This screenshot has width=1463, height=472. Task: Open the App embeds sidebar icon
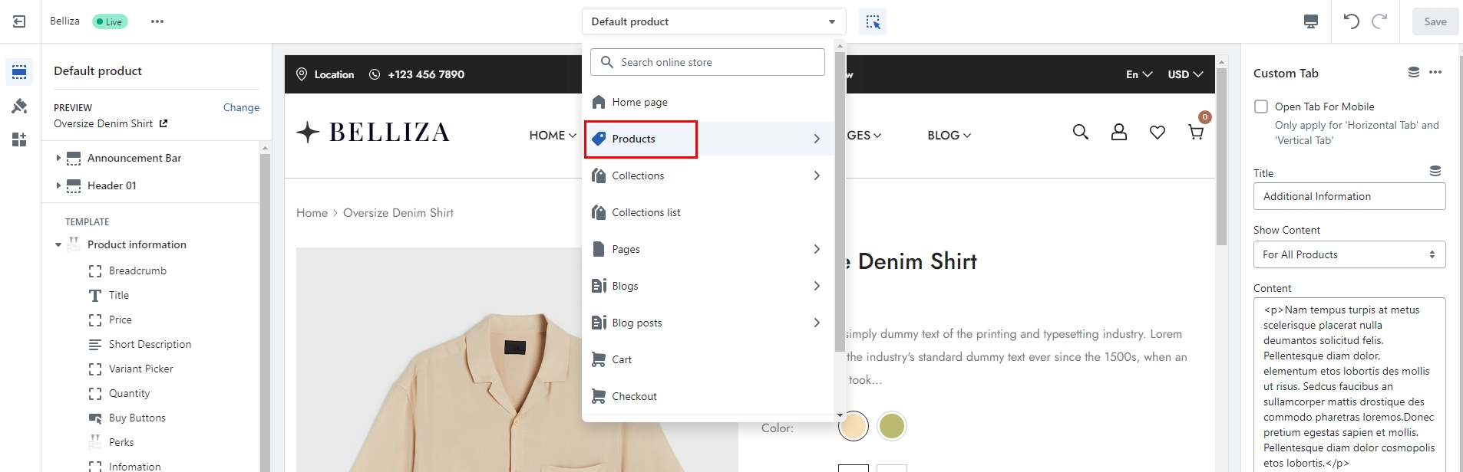[x=19, y=139]
